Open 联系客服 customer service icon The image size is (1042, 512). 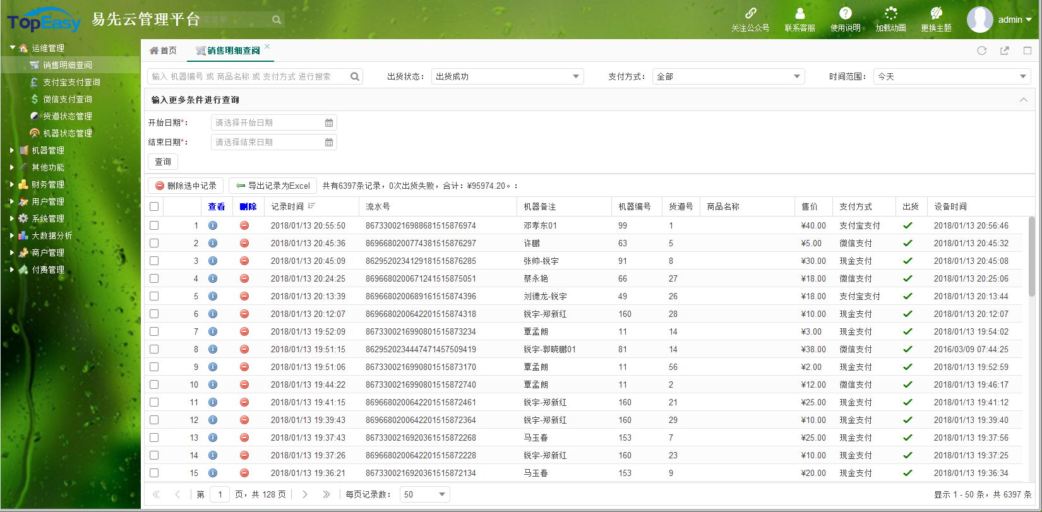click(x=799, y=13)
